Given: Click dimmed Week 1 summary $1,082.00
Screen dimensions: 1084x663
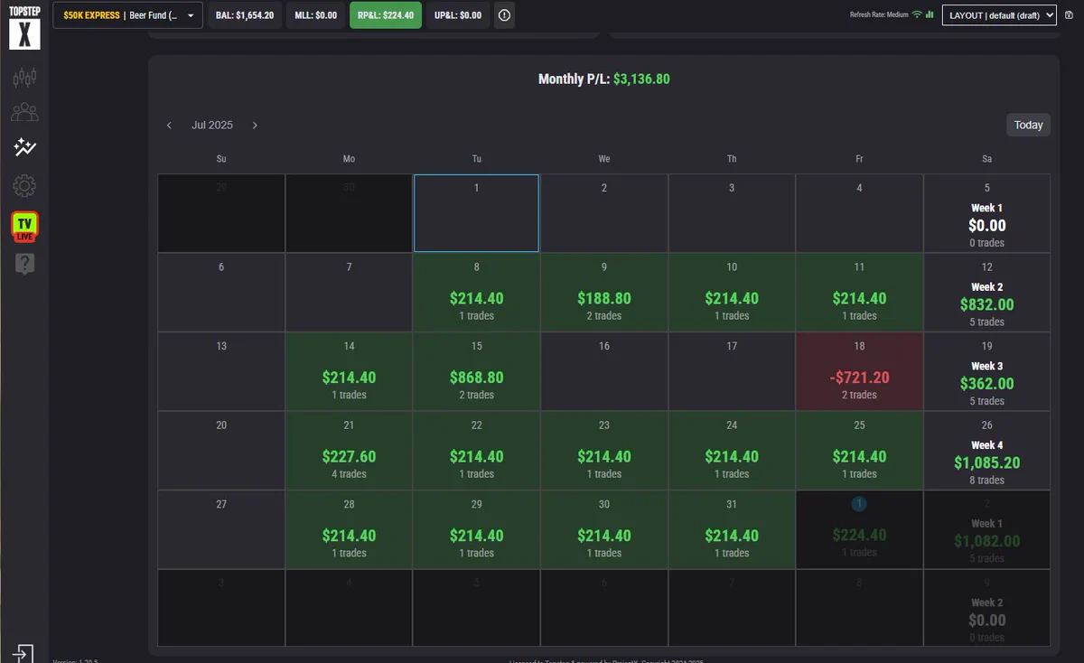Looking at the screenshot, I should pyautogui.click(x=986, y=529).
